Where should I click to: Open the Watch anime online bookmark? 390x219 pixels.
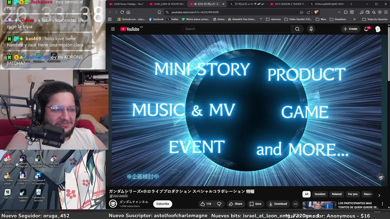pos(195,19)
